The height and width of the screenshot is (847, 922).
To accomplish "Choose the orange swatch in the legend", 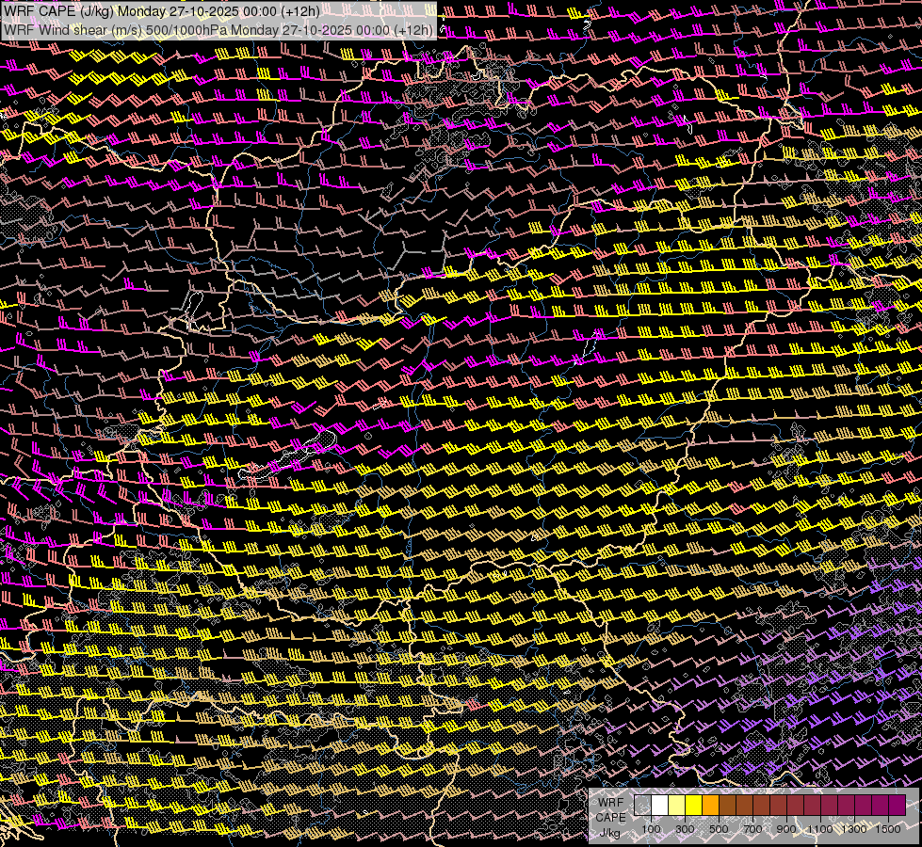I will (x=710, y=806).
